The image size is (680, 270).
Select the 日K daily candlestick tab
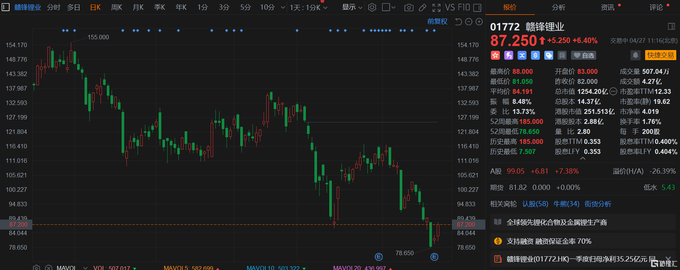tap(95, 7)
